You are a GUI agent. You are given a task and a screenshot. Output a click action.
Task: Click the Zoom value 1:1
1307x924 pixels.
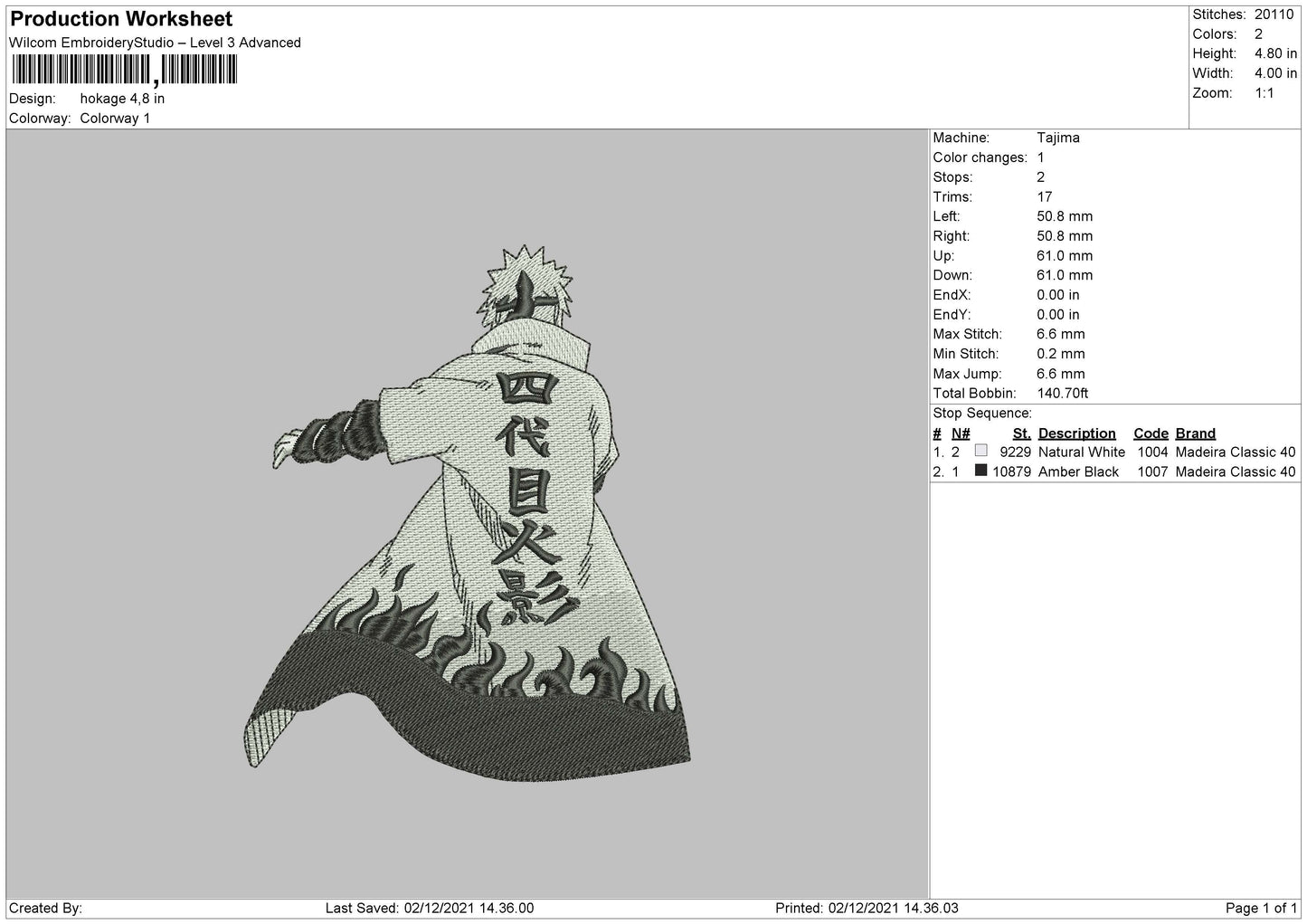pos(1264,93)
